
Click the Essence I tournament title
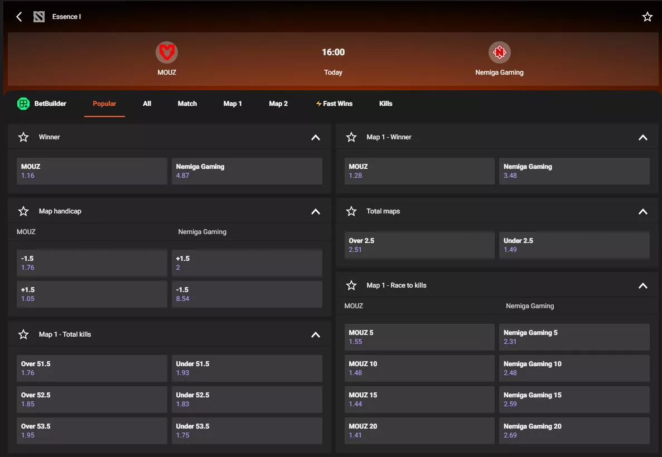(x=66, y=17)
